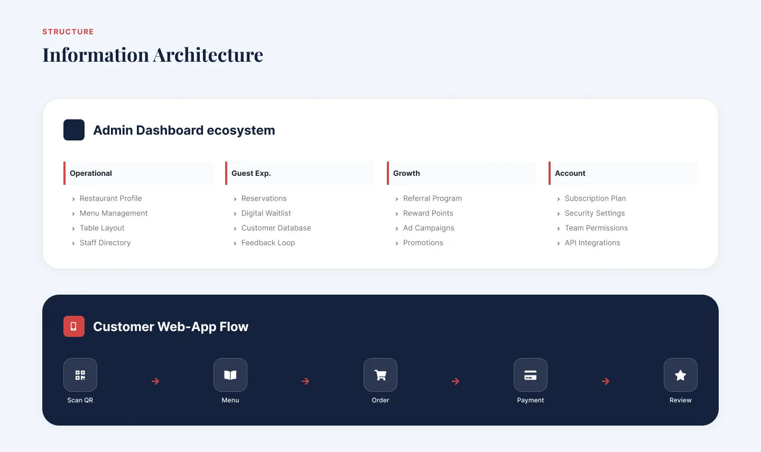Click the 'Payment' step label

click(531, 400)
